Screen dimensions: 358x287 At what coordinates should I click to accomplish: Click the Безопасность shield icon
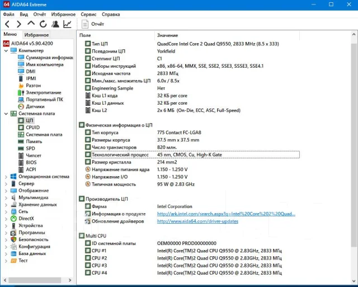[x=13, y=239]
